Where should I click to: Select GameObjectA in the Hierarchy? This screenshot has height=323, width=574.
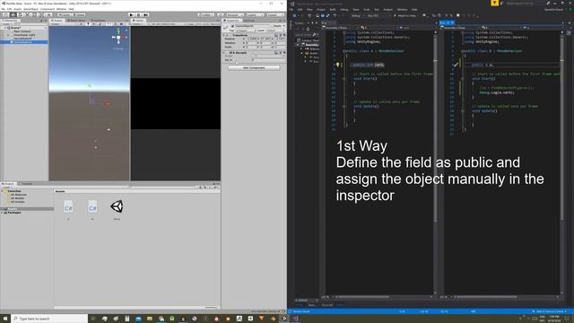click(22, 39)
